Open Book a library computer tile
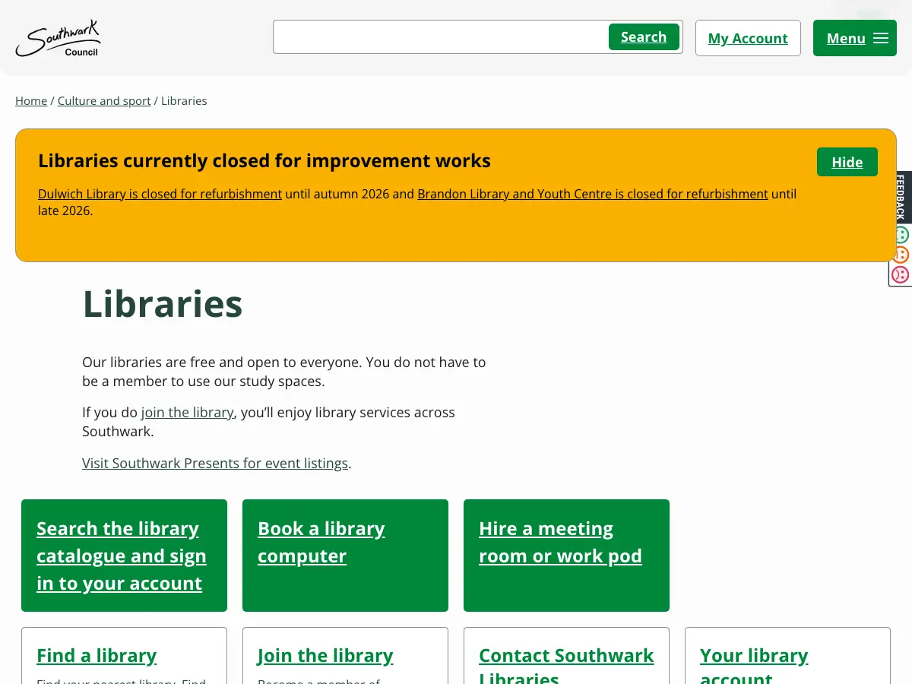912x684 pixels. [x=345, y=556]
